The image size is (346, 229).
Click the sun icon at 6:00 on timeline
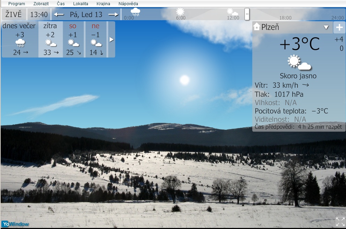click(x=180, y=12)
